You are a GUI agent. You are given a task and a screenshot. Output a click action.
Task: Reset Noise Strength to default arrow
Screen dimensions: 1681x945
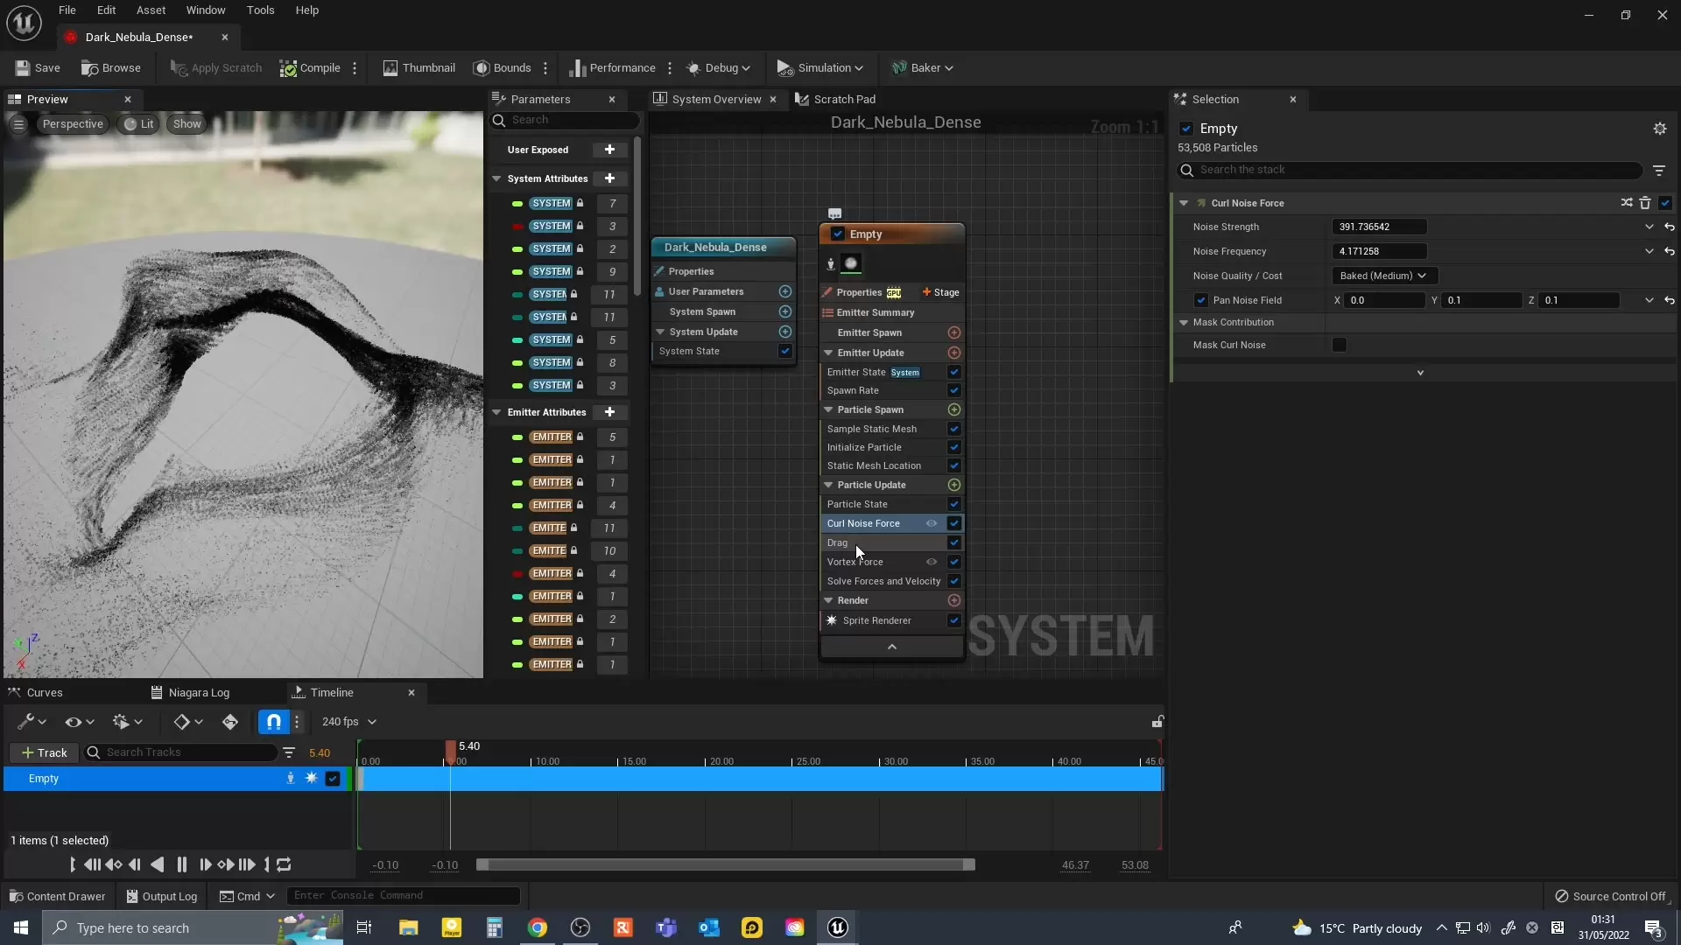tap(1670, 227)
